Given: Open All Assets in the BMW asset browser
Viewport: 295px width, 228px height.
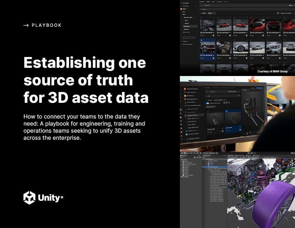Looking at the screenshot, I should click(186, 3).
